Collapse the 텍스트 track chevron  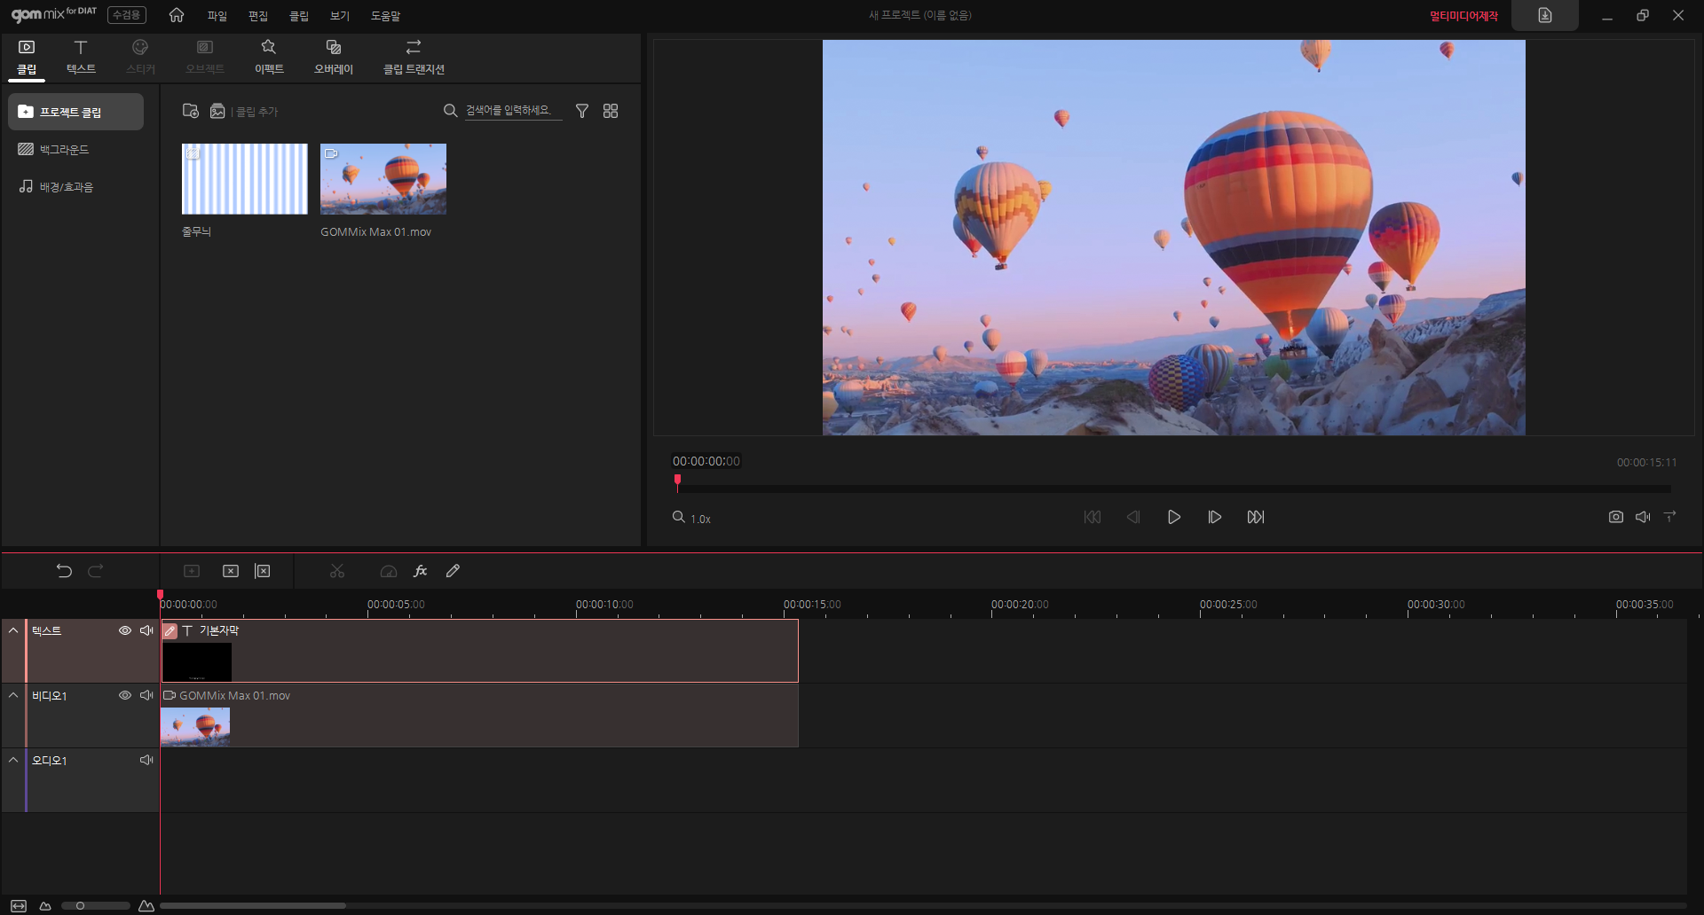(13, 630)
